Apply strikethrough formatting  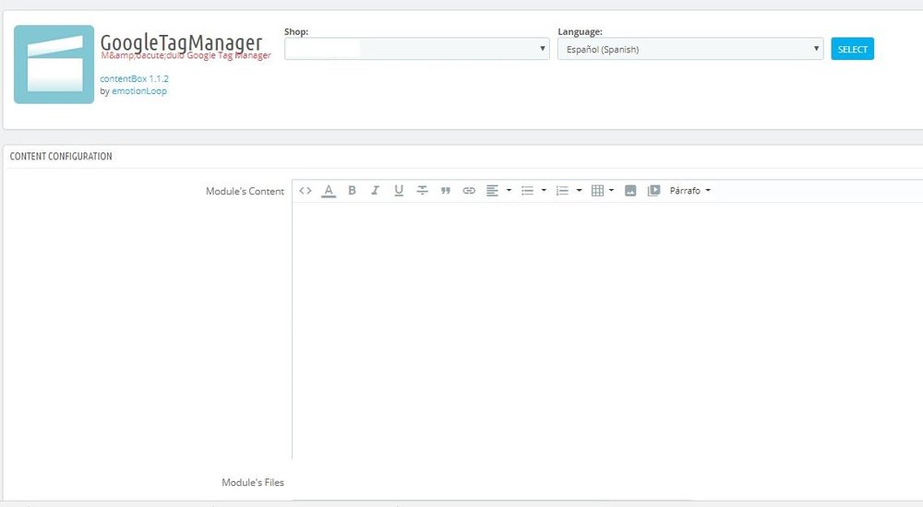click(x=422, y=191)
